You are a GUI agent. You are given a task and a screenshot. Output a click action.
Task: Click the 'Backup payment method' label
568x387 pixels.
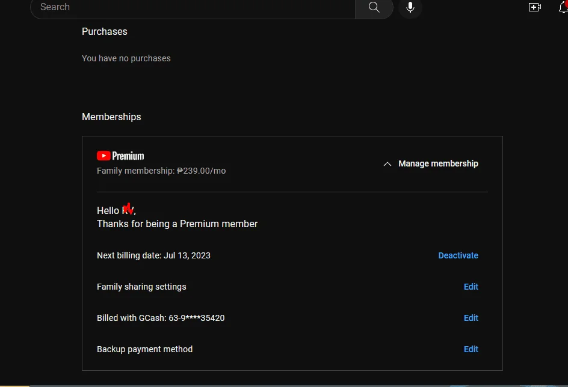pyautogui.click(x=145, y=349)
